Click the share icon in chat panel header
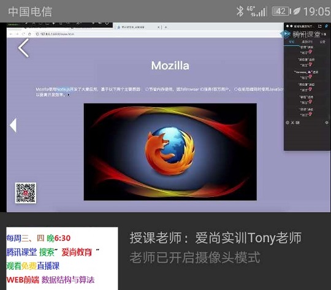Image resolution: width=331 pixels, height=290 pixels. [320, 26]
